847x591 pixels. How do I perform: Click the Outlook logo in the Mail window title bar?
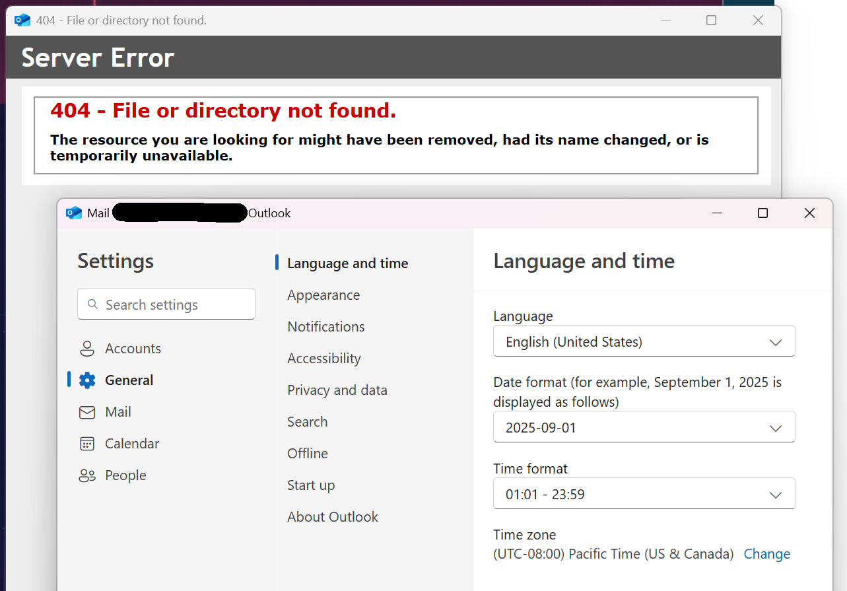click(x=73, y=213)
